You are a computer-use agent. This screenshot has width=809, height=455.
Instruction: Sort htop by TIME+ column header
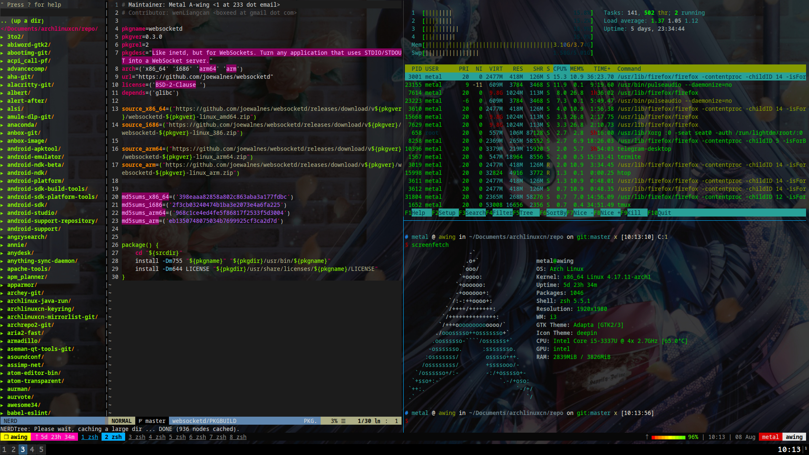(x=602, y=69)
